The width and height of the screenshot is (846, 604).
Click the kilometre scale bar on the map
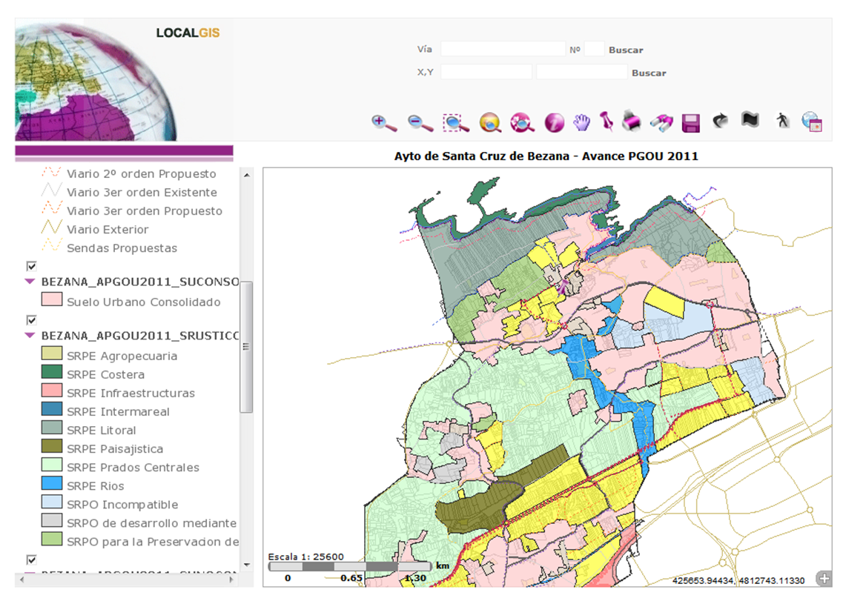tap(350, 567)
